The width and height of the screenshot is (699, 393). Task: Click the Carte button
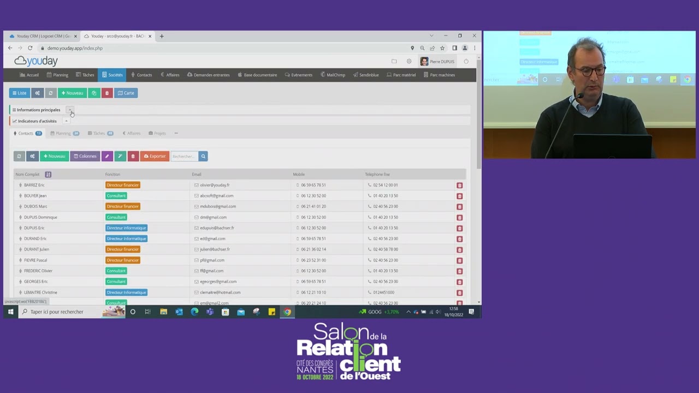[126, 93]
